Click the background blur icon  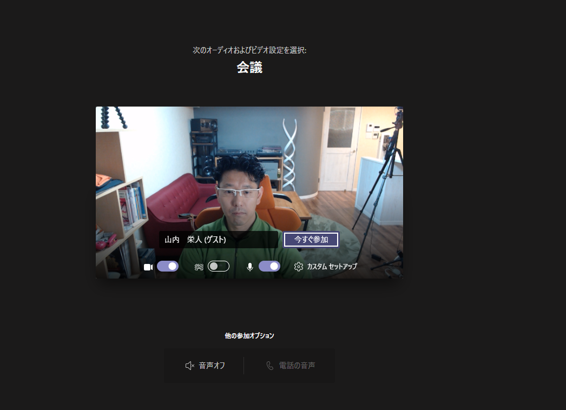(199, 267)
